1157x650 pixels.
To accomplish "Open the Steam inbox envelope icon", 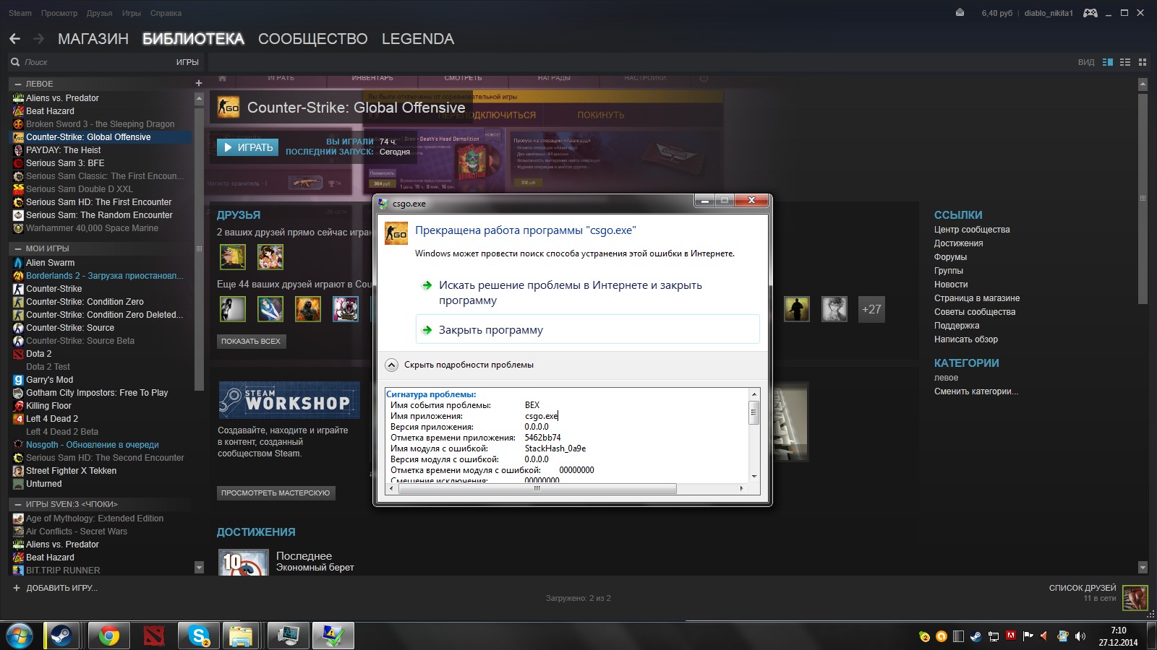I will pos(960,12).
